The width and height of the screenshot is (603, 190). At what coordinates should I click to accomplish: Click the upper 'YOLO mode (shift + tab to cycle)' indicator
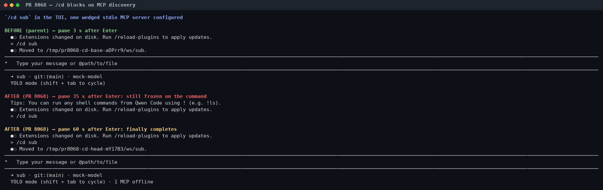[x=58, y=83]
